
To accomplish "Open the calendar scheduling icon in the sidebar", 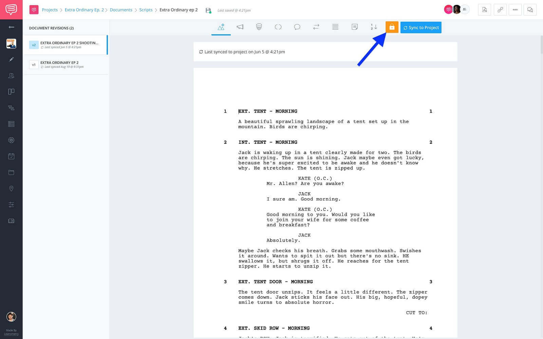I will [12, 156].
